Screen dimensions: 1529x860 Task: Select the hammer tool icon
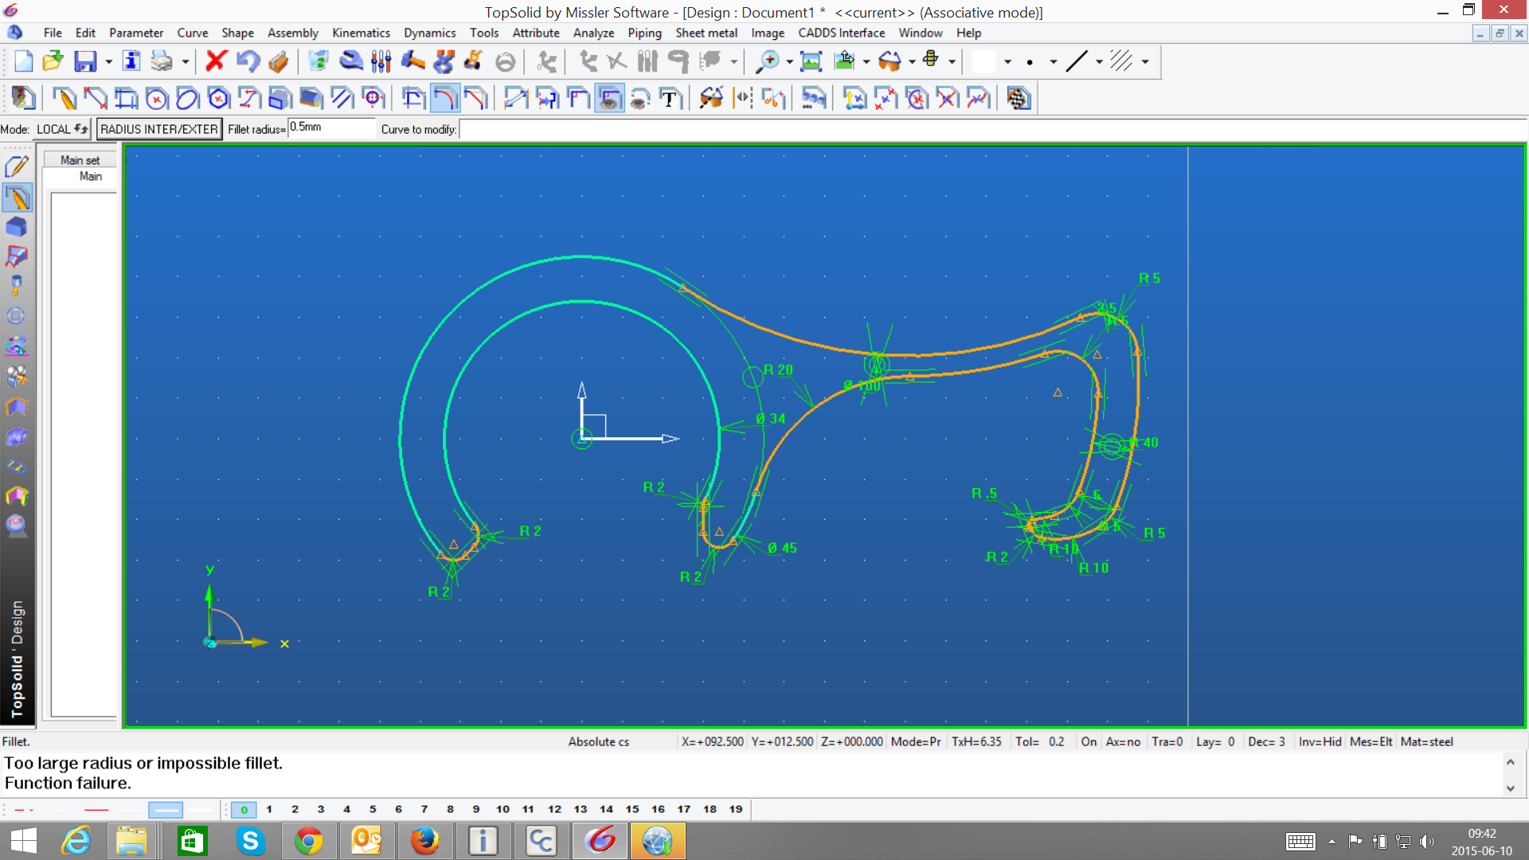click(413, 61)
